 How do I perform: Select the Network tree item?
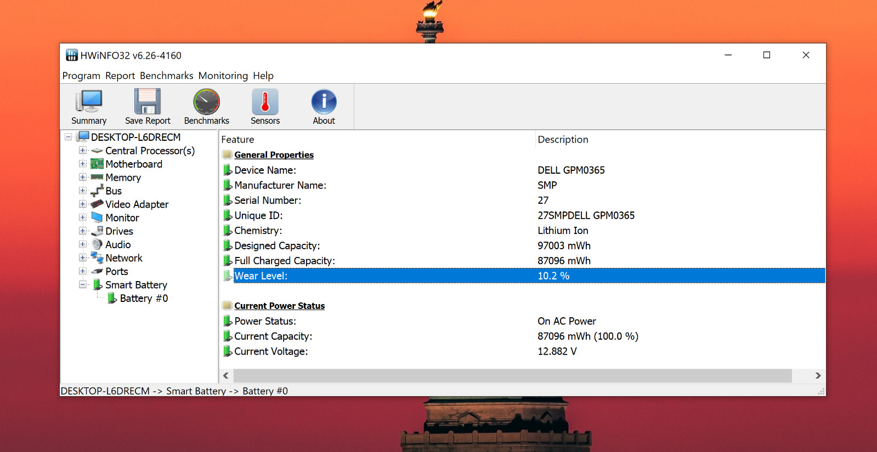coord(124,258)
